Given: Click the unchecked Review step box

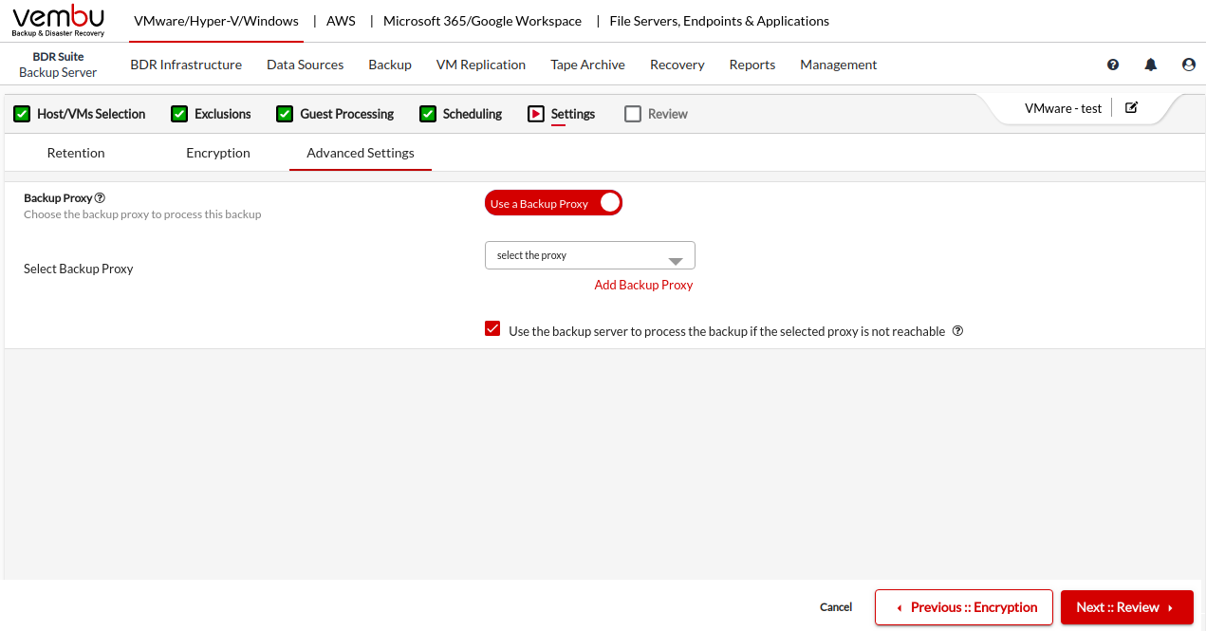Looking at the screenshot, I should click(x=633, y=114).
